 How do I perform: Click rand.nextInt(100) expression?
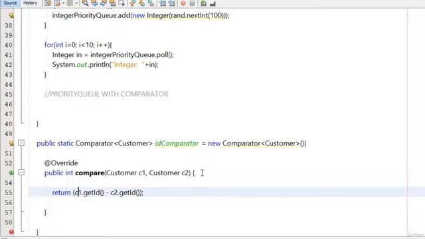197,15
